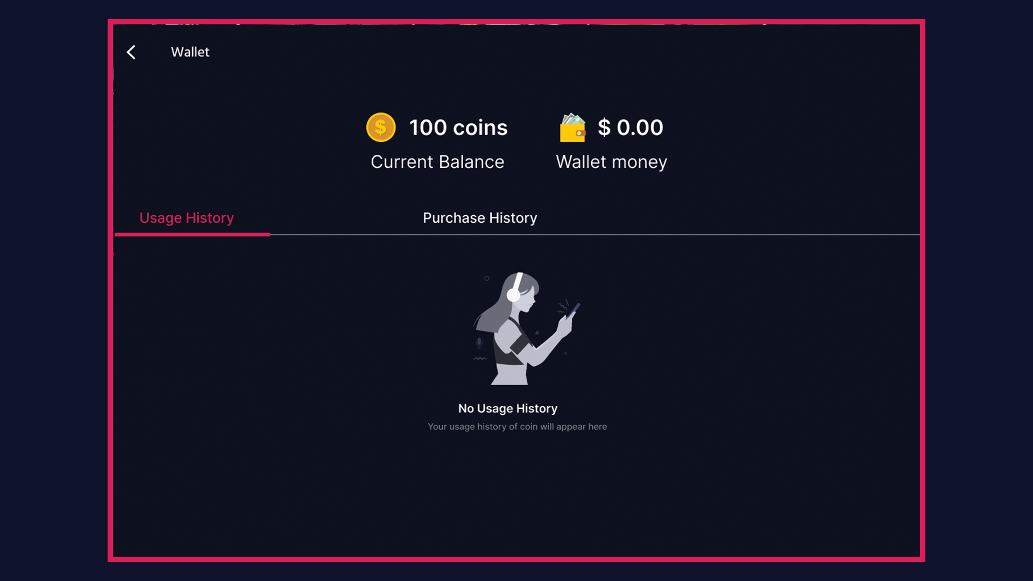Click the "Current Balance" label
The height and width of the screenshot is (581, 1033).
(437, 162)
